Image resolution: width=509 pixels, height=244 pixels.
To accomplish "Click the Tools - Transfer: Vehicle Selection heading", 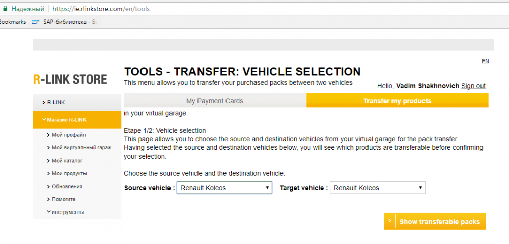I will pyautogui.click(x=242, y=72).
